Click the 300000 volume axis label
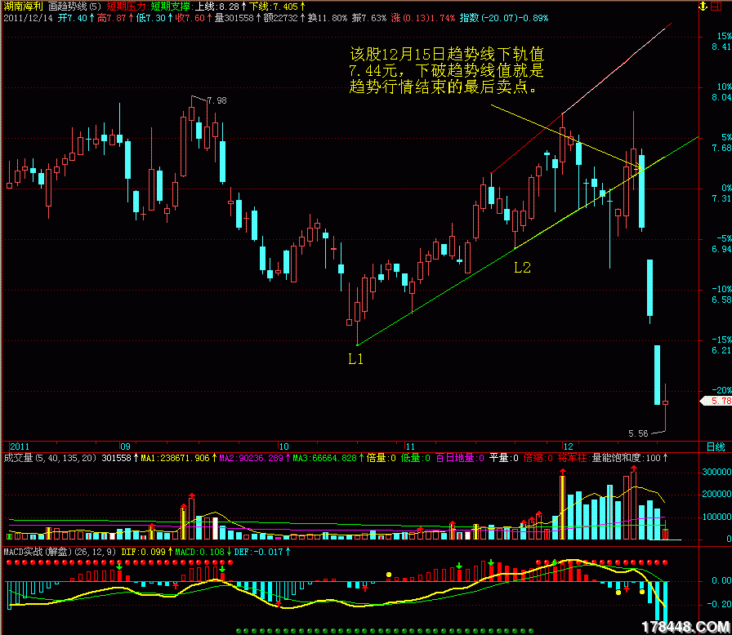This screenshot has width=732, height=635. (x=716, y=473)
